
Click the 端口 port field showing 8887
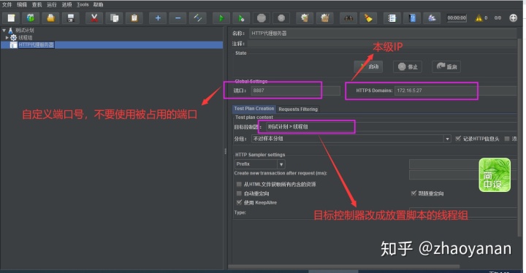(x=295, y=91)
